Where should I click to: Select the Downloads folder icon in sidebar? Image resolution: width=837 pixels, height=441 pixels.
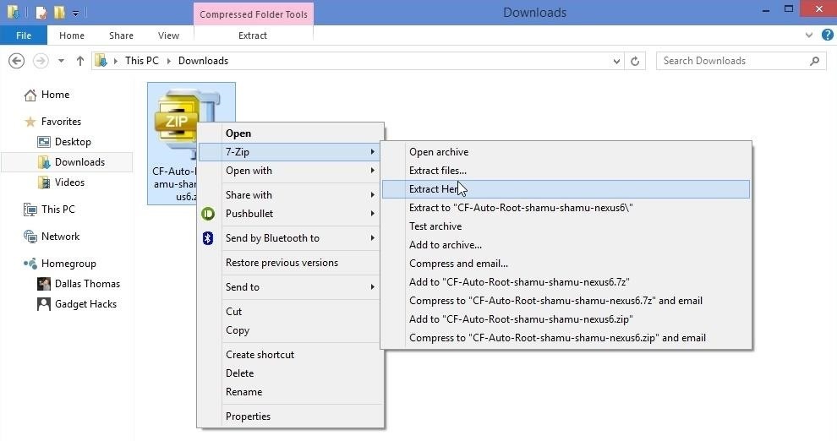point(44,162)
